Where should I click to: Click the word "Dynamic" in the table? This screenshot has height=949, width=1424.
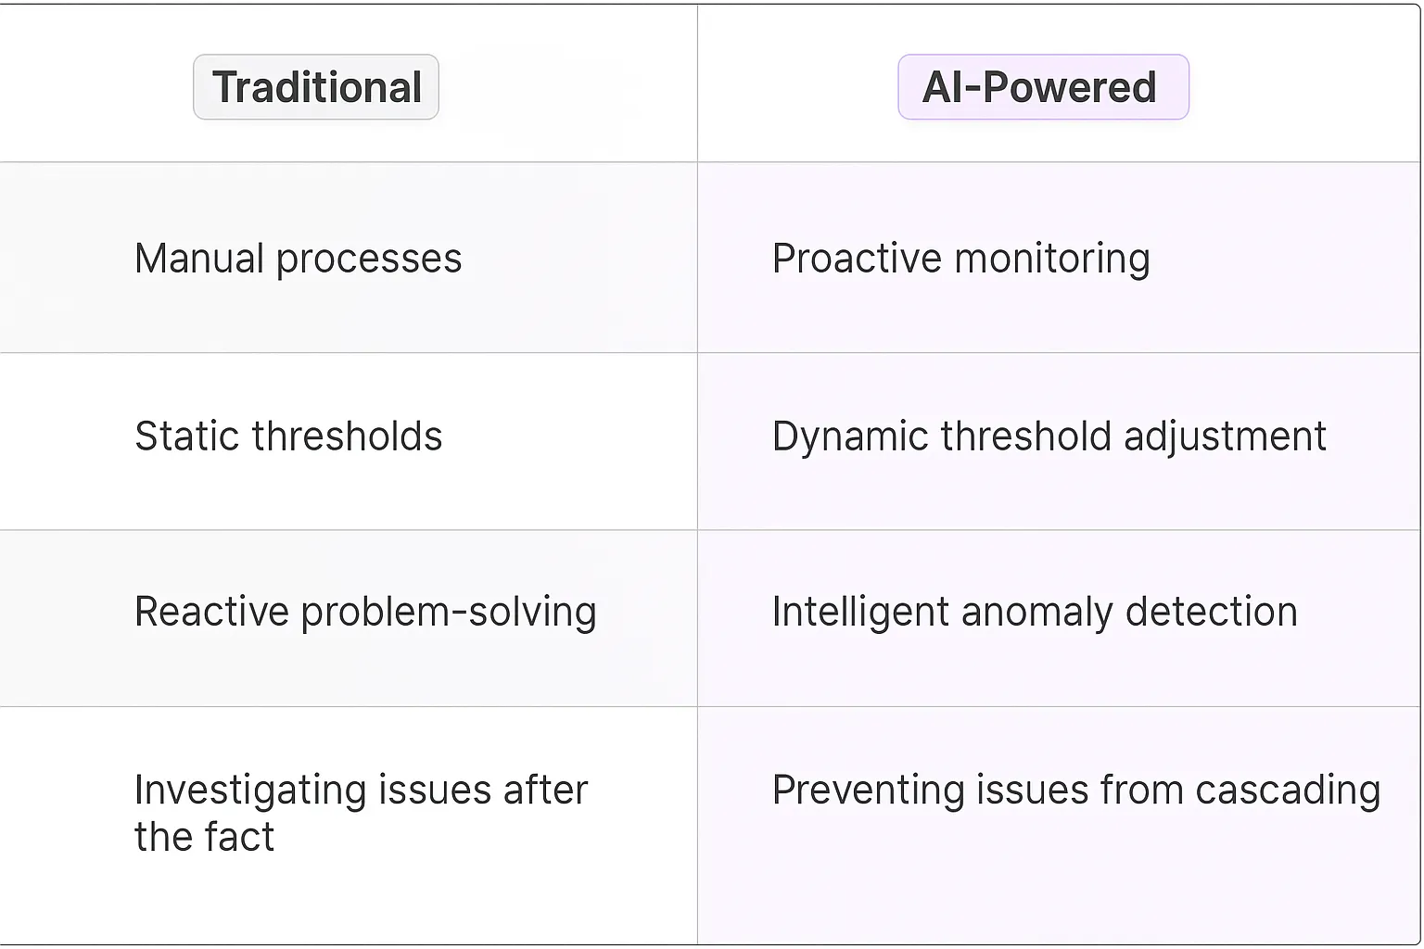849,437
